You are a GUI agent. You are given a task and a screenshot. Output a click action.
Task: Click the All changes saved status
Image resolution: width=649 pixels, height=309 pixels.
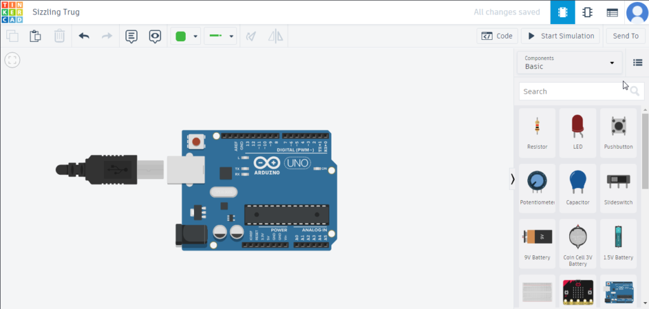click(x=506, y=12)
